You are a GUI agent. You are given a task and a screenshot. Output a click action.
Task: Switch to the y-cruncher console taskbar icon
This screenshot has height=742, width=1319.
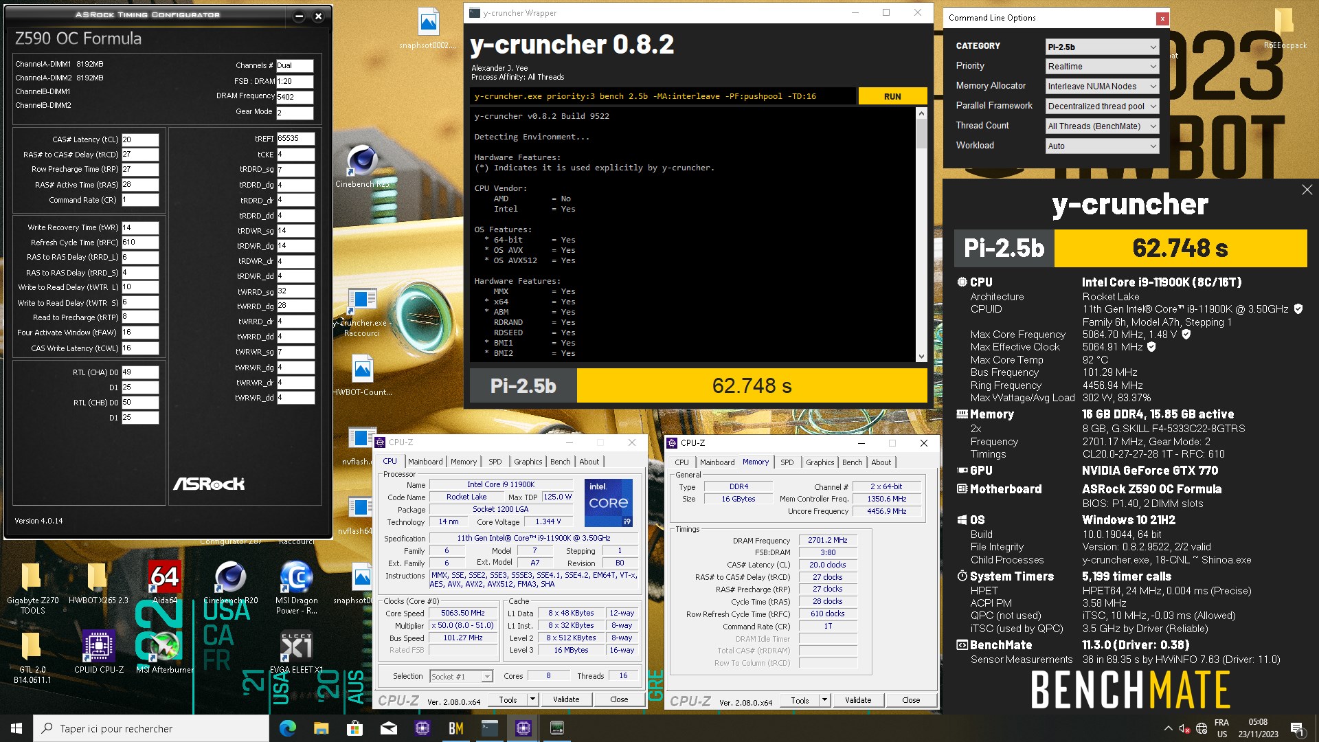[489, 728]
